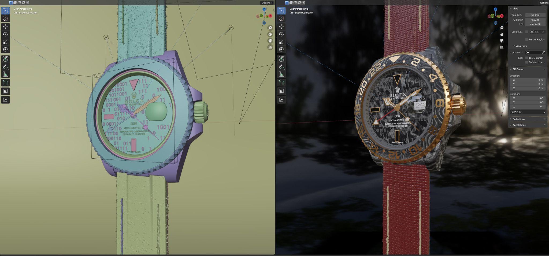Switch perspective/orthographic in the left viewport
This screenshot has width=549, height=256.
(270, 47)
